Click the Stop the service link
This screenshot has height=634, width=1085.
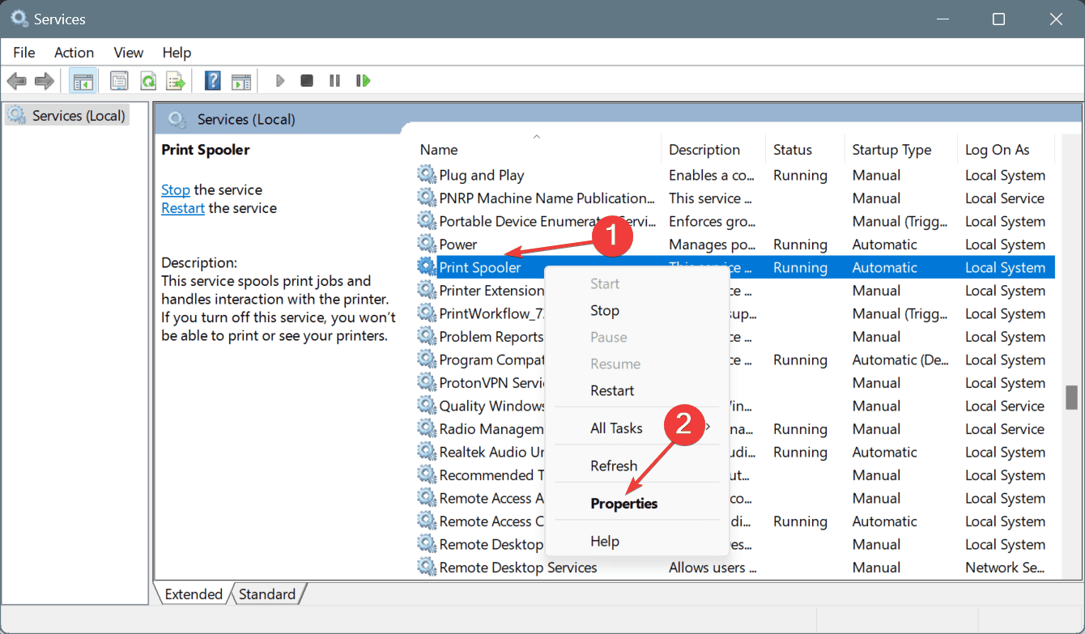[176, 189]
